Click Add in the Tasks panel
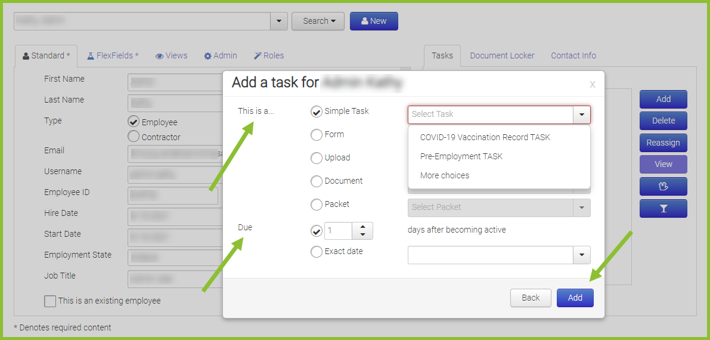 point(664,99)
